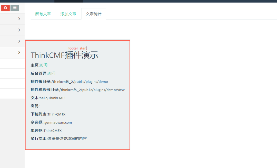Switch to the 所有文章 tab
Viewport: 277px width, 168px height.
tap(43, 14)
